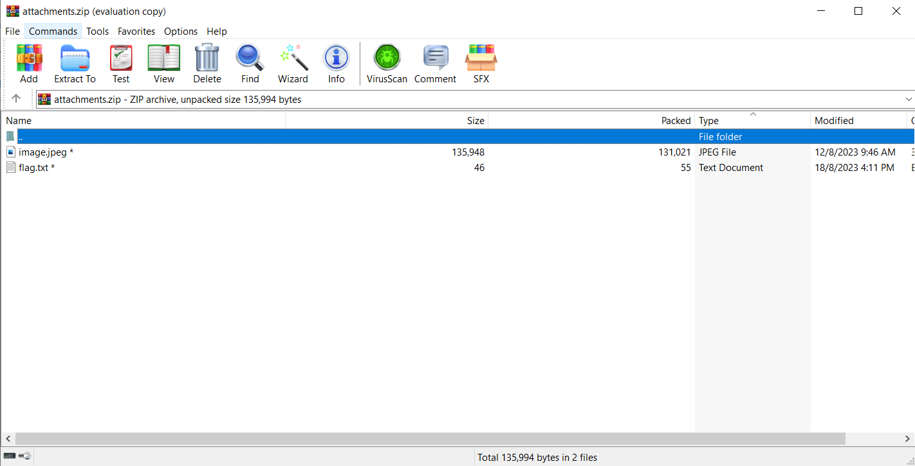The image size is (915, 466).
Task: Select the flag.txt file
Action: (33, 168)
